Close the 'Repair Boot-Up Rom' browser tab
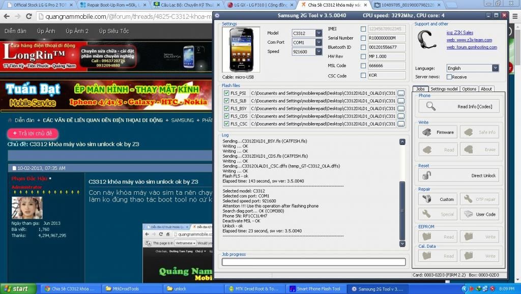The width and height of the screenshot is (521, 294). pyautogui.click(x=144, y=5)
